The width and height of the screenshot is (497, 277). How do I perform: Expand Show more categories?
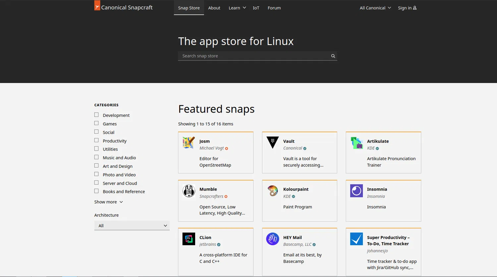pos(108,202)
